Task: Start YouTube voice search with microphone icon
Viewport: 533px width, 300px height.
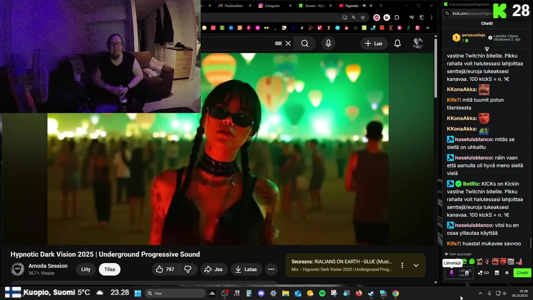Action: point(329,43)
